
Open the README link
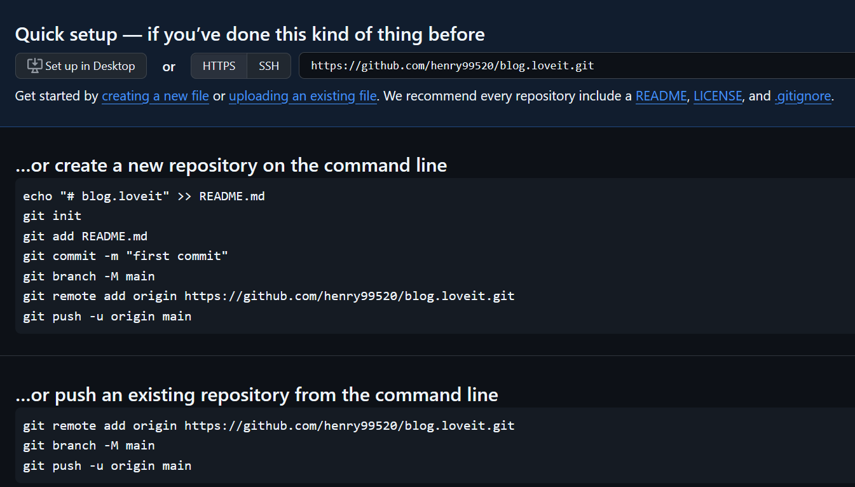pos(661,97)
